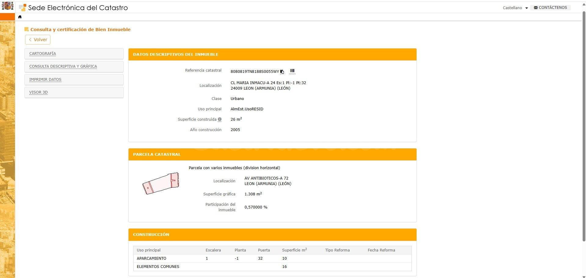Click the Tipo Reforma column header
Screen dimensions: 586x278
pyautogui.click(x=337, y=250)
